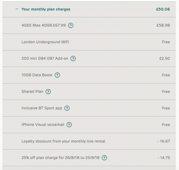Click the £2.50 add-on charge amount
Image resolution: width=179 pixels, height=170 pixels.
click(x=164, y=59)
